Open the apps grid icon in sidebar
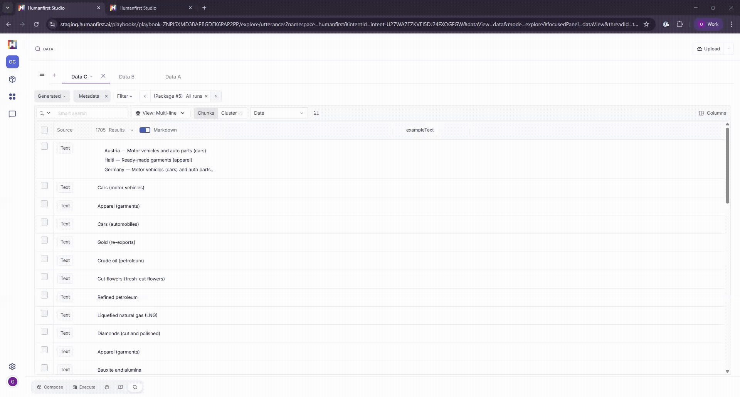740x397 pixels. click(x=12, y=97)
